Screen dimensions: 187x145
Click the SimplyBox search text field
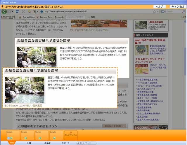pyautogui.click(x=75, y=17)
